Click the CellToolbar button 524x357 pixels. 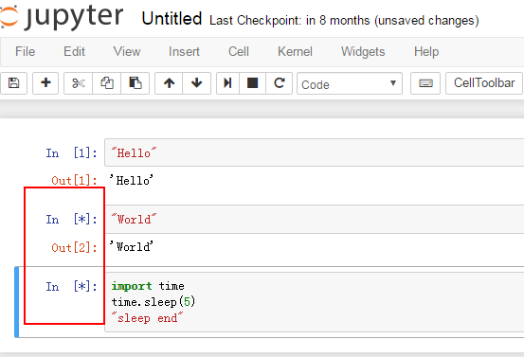click(484, 83)
